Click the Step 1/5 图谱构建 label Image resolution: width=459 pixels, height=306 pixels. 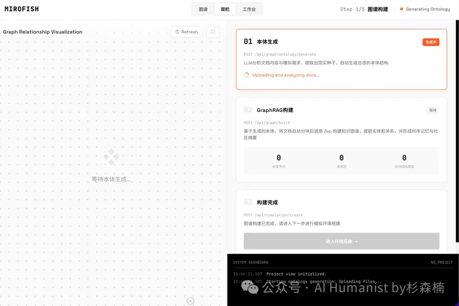pyautogui.click(x=364, y=9)
